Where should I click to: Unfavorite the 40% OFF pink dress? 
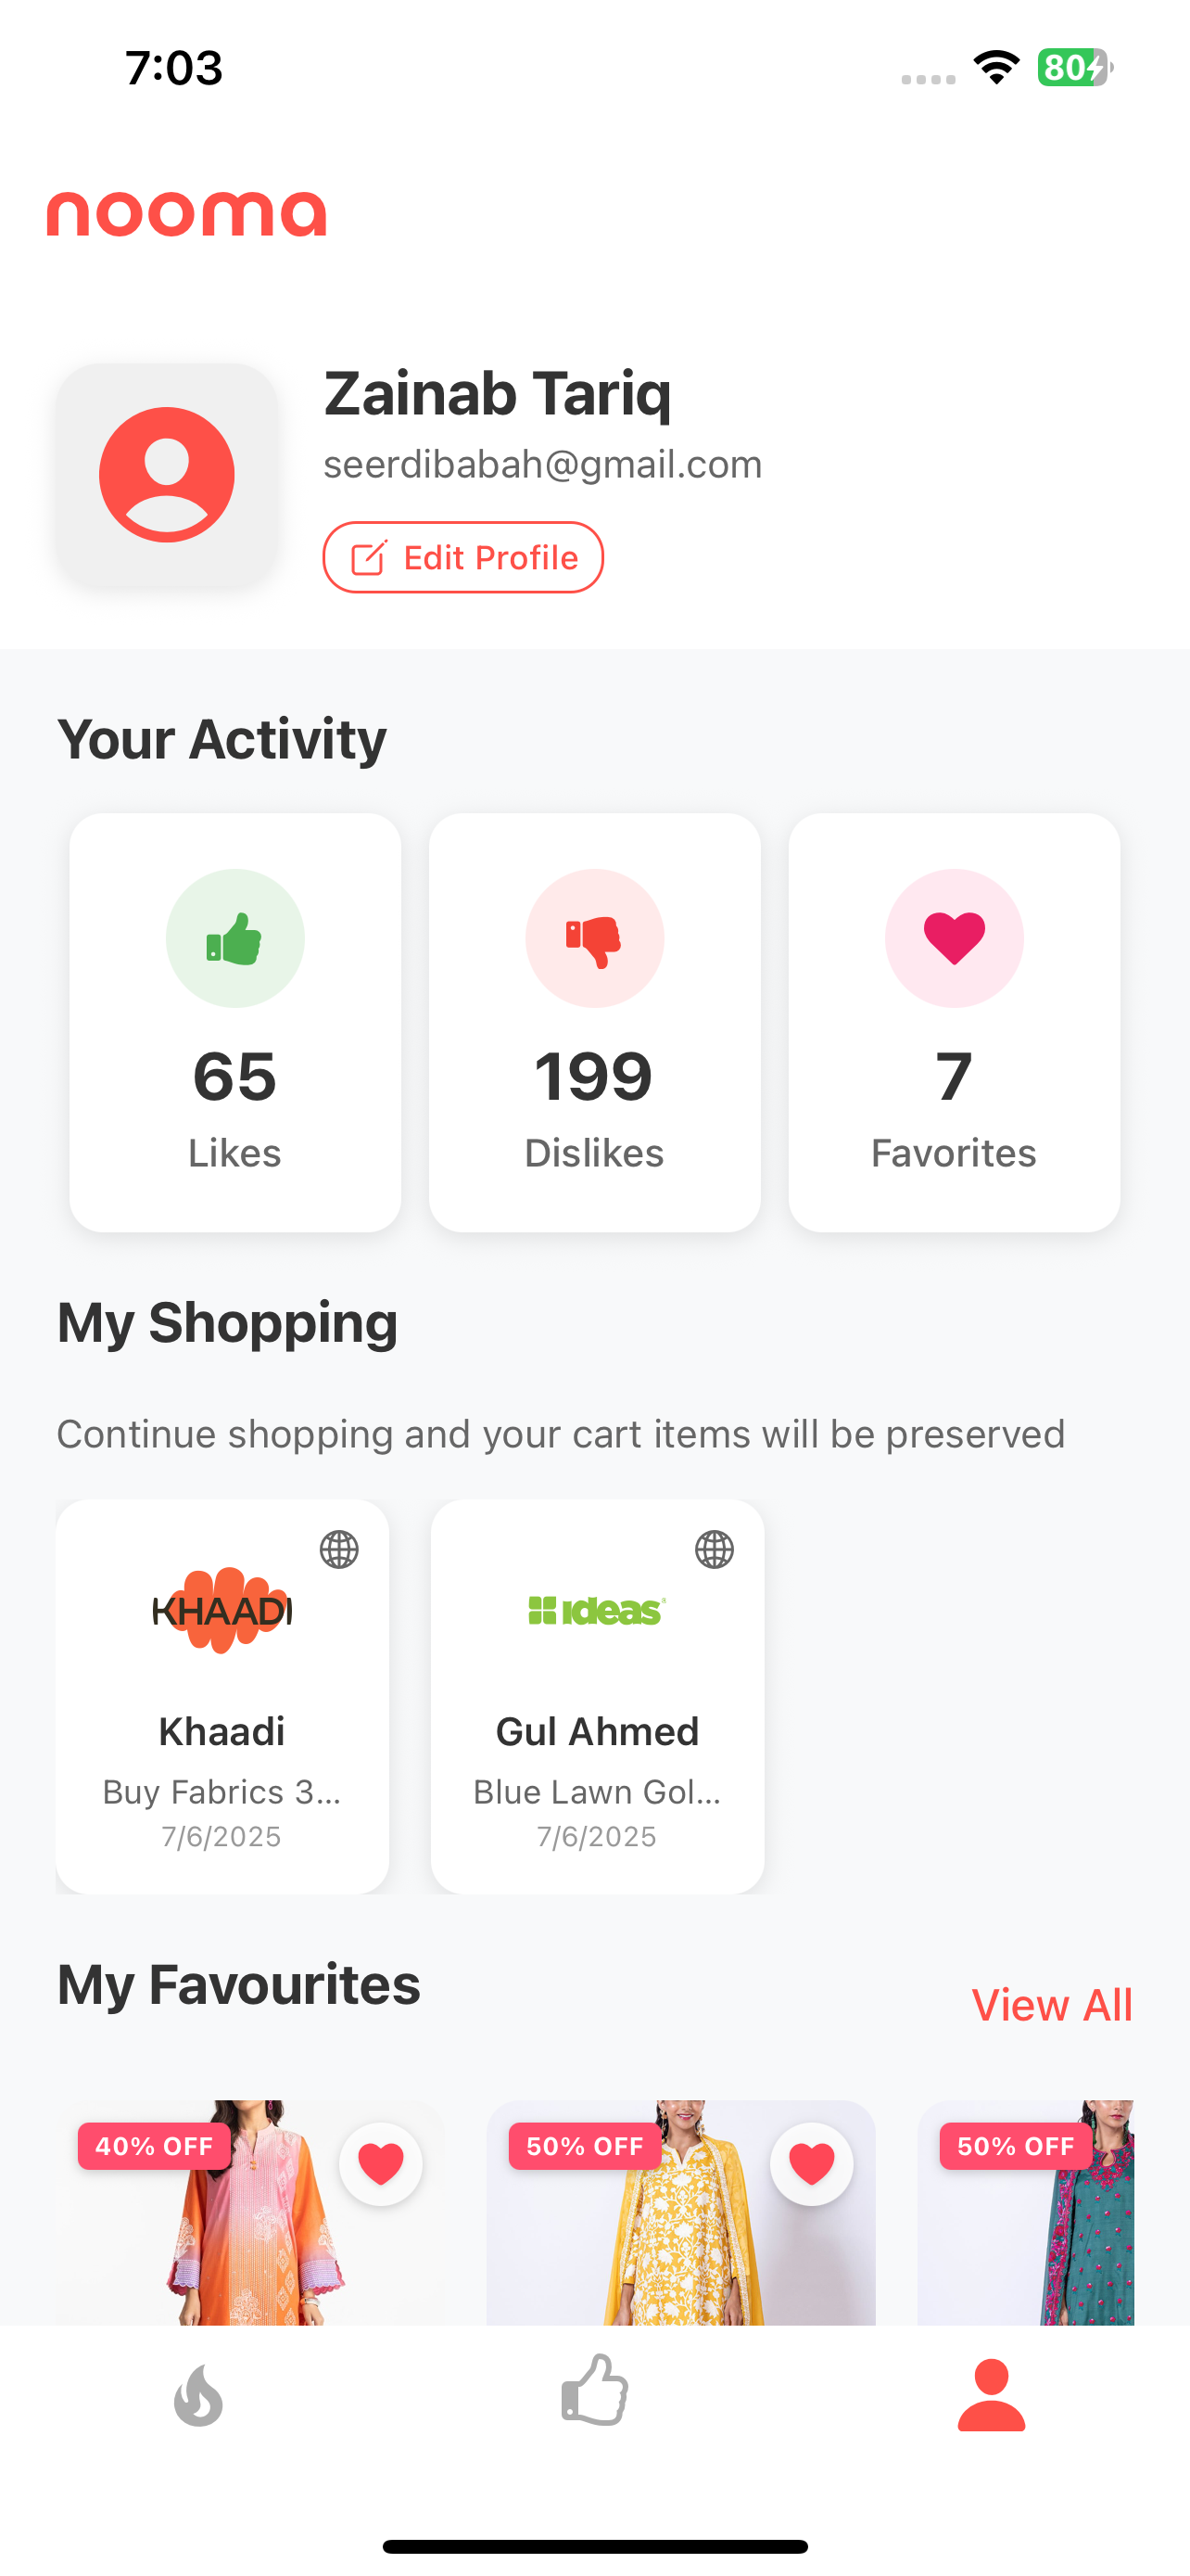[x=381, y=2164]
